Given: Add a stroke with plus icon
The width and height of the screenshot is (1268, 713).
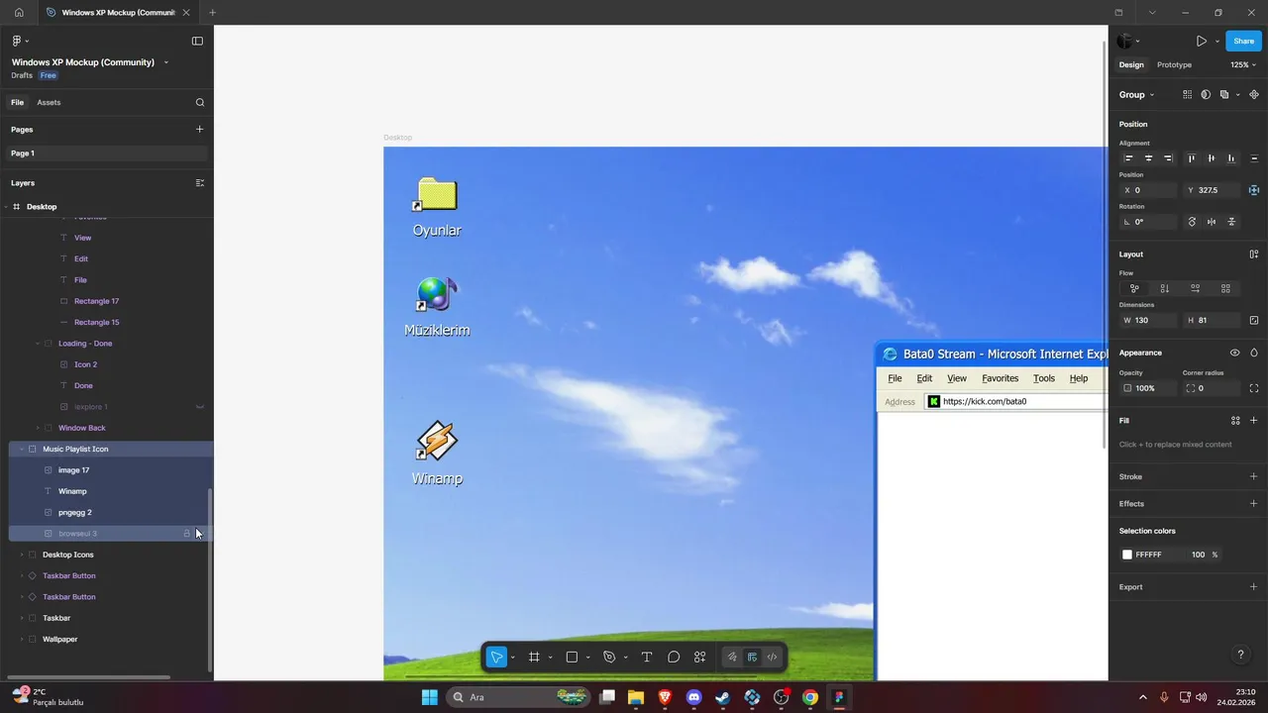Looking at the screenshot, I should pyautogui.click(x=1254, y=476).
